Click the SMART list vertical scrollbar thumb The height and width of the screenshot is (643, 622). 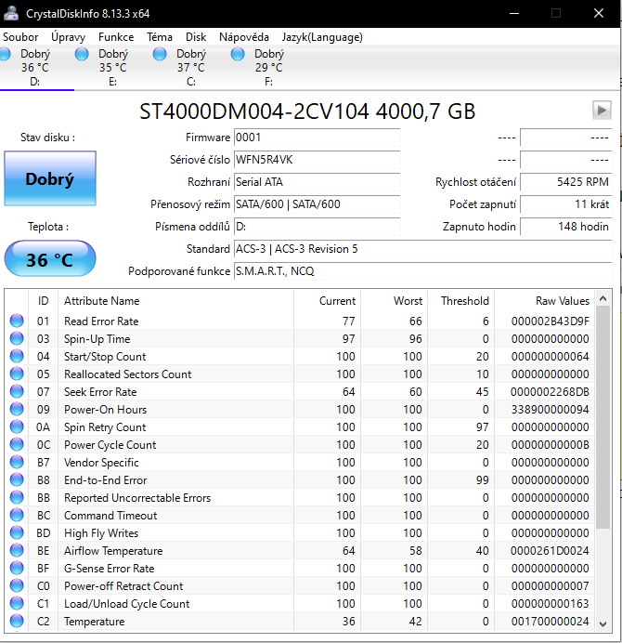[x=603, y=417]
